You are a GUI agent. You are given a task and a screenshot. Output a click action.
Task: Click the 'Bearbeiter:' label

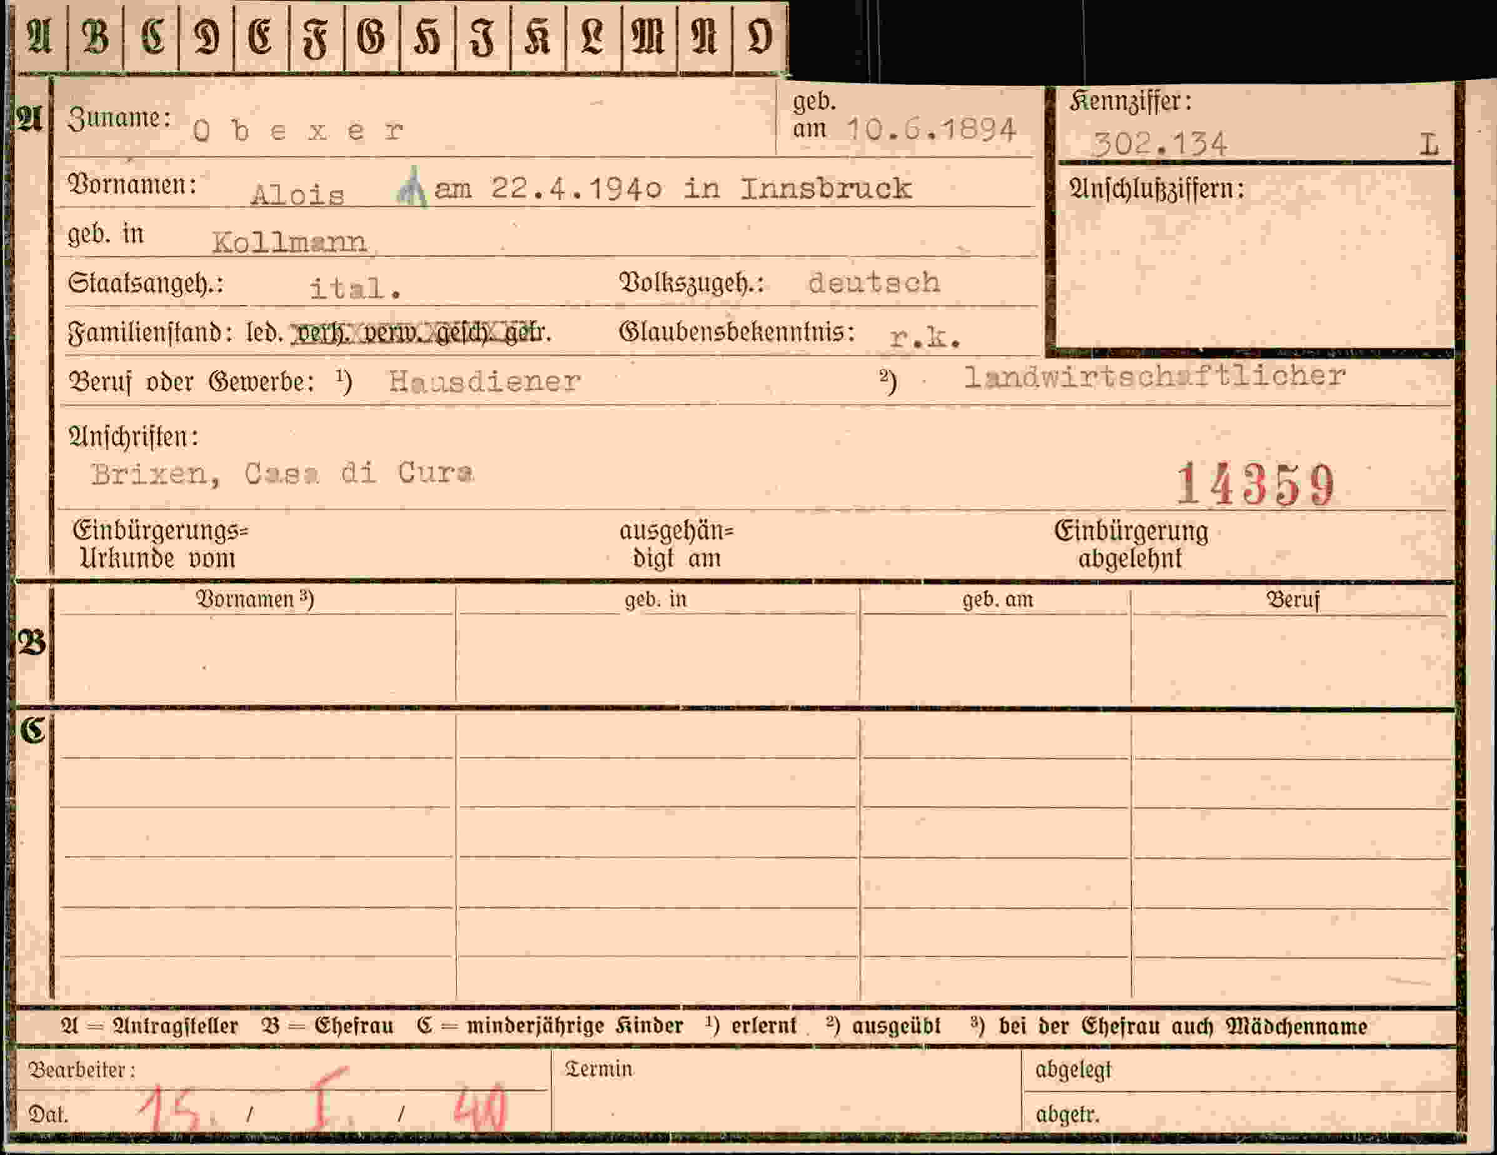[83, 1070]
